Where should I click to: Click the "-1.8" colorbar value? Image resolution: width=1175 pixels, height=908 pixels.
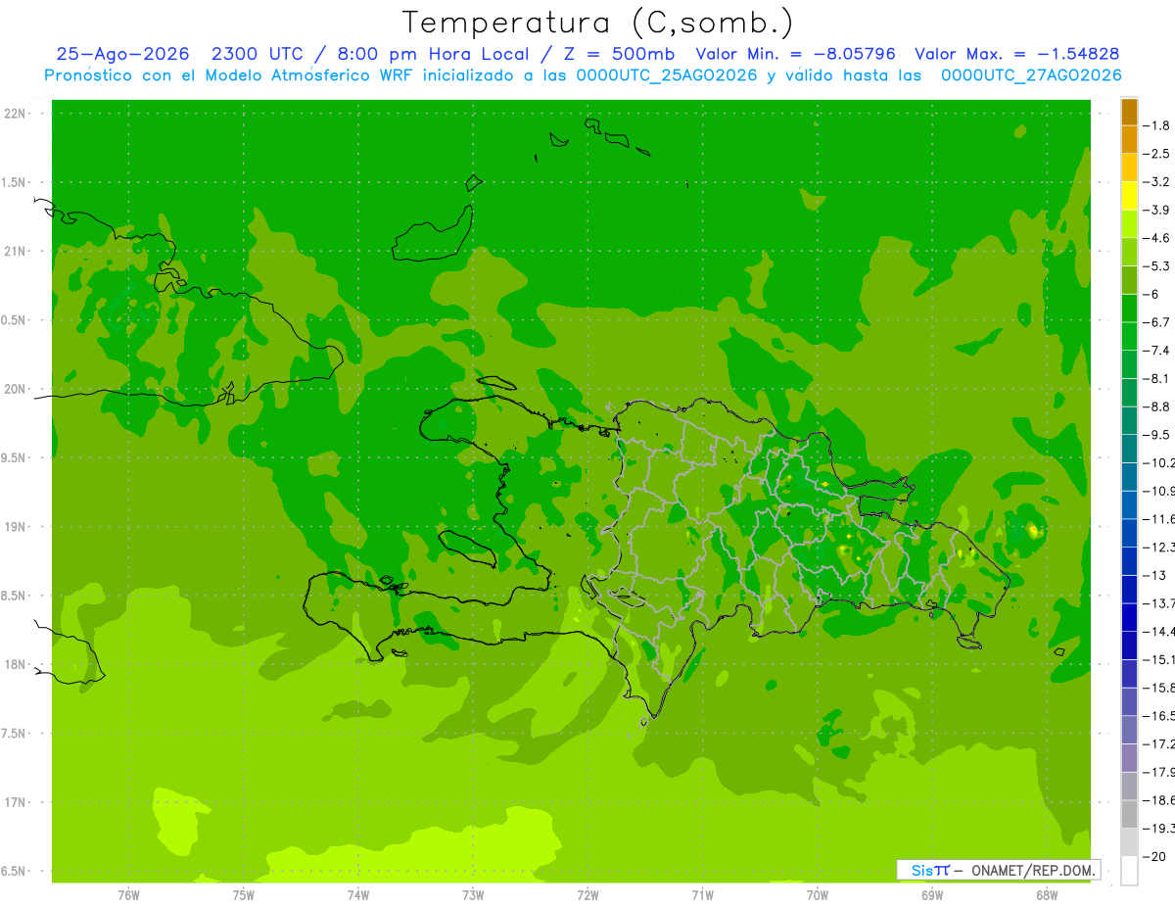click(1156, 125)
